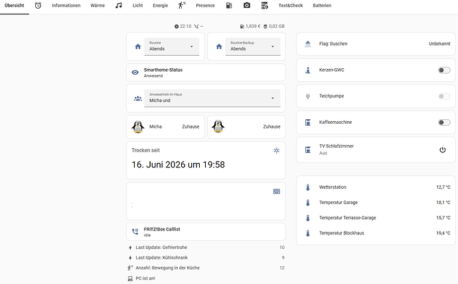This screenshot has width=458, height=284.
Task: Turn on TV Schlafzimmer with power button
Action: (x=443, y=150)
